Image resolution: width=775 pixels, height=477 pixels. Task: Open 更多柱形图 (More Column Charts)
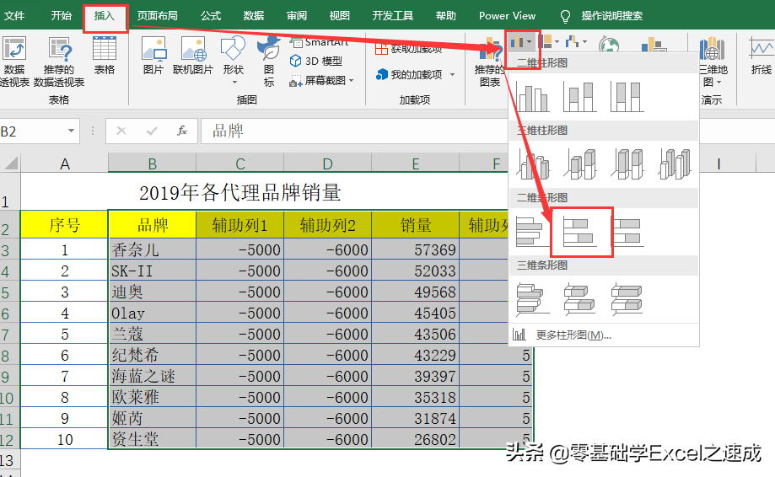pos(604,335)
